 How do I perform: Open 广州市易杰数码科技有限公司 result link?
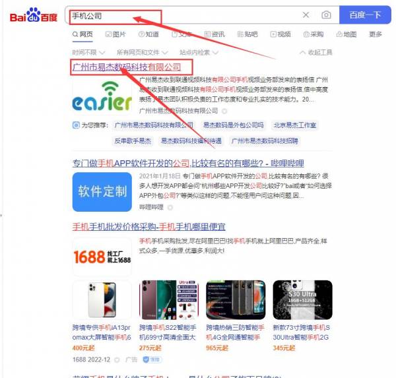point(127,67)
